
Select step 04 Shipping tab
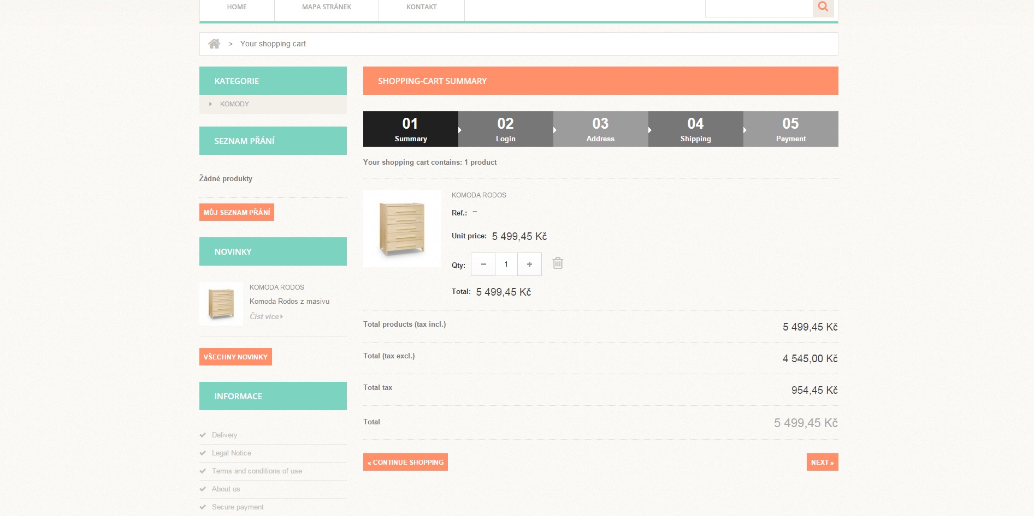(x=696, y=129)
